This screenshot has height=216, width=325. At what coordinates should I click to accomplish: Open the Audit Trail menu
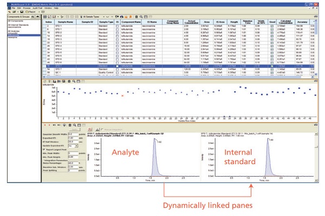[x=37, y=8]
